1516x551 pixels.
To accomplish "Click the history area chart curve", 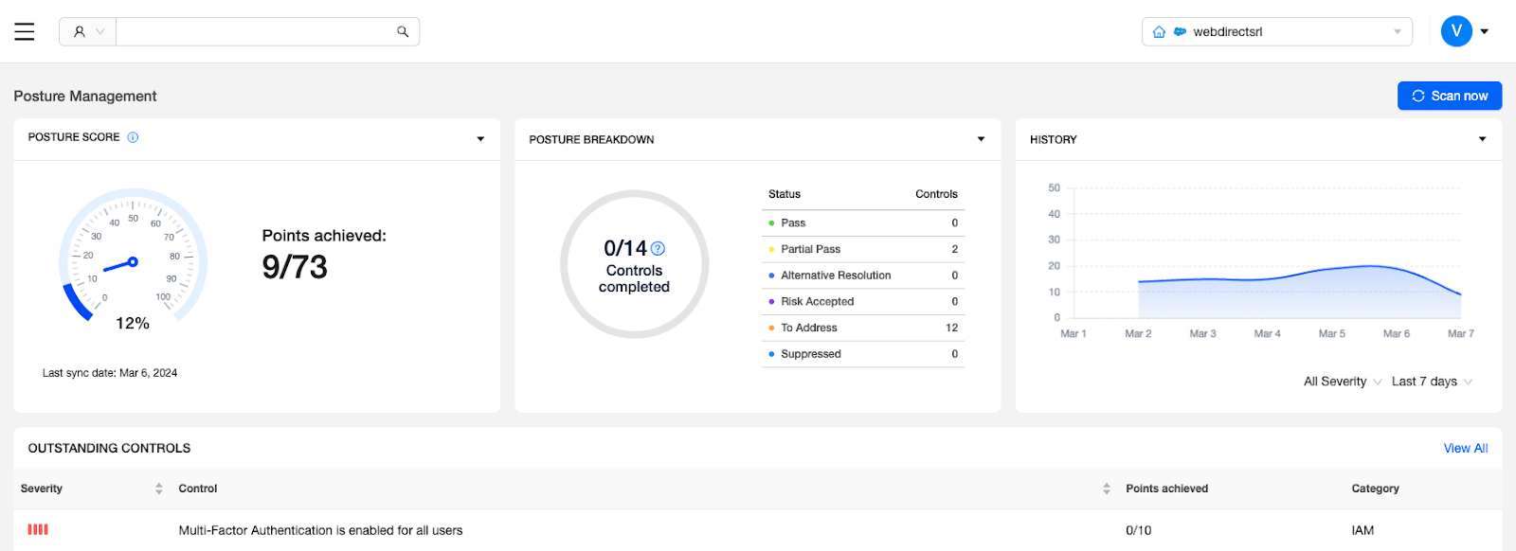I will click(1300, 293).
